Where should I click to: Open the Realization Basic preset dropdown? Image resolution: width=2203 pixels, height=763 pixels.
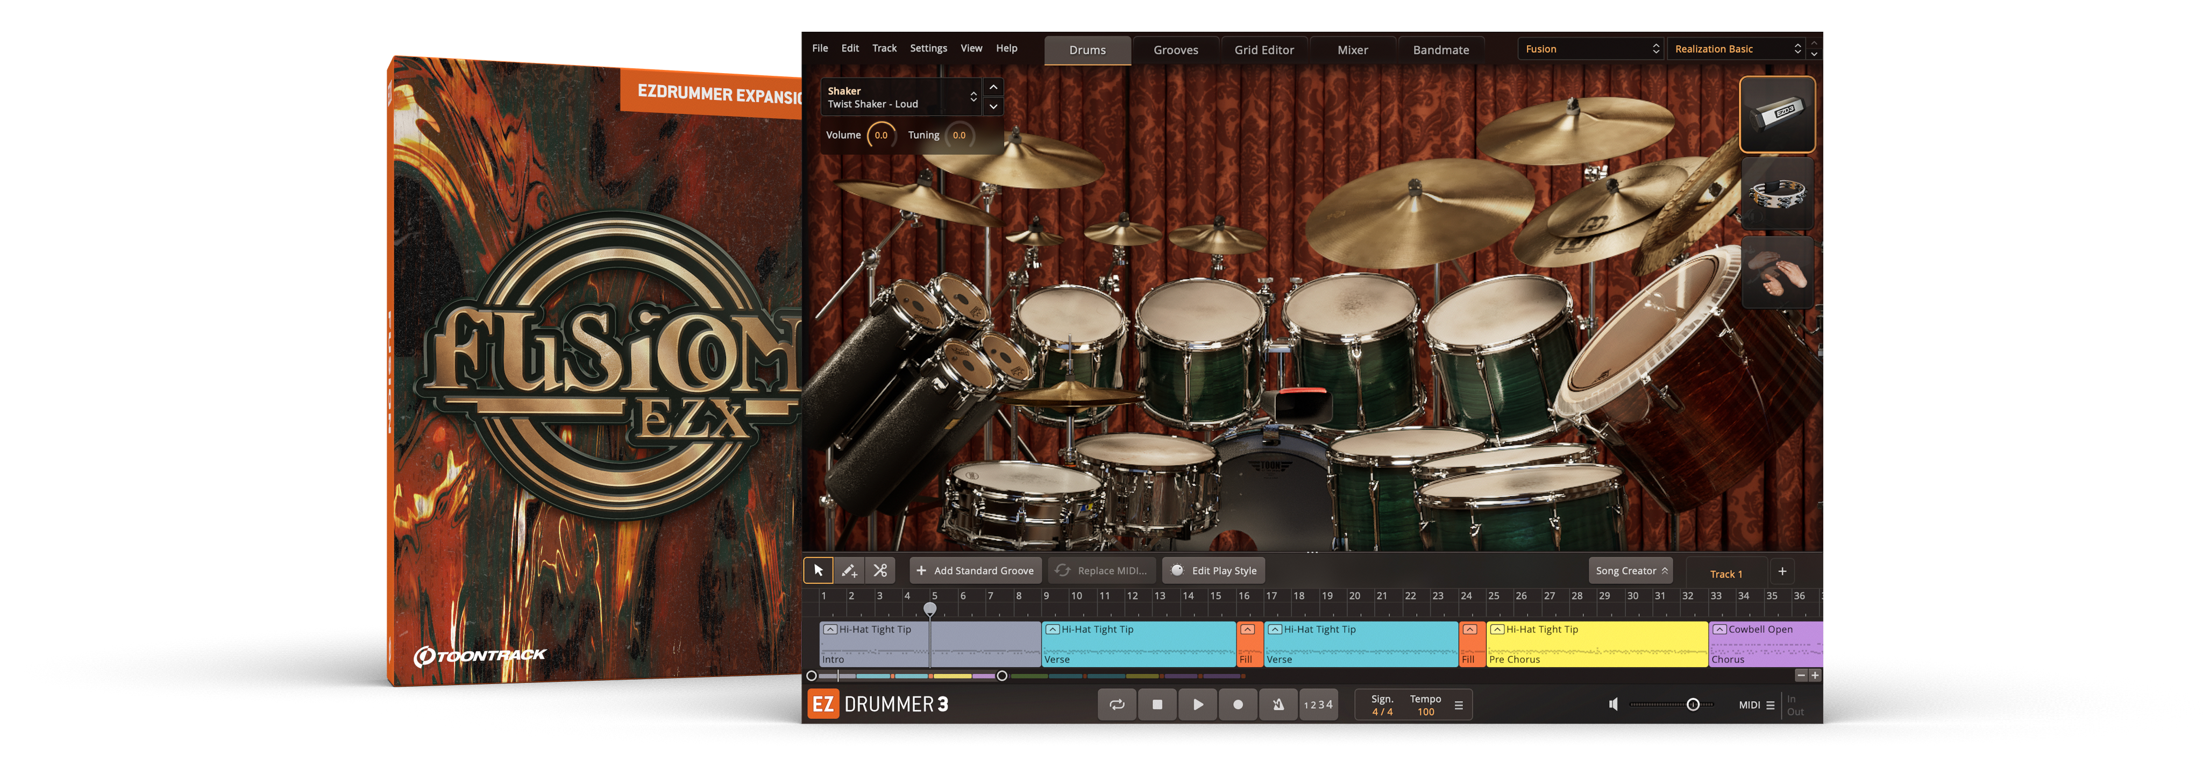(1736, 49)
